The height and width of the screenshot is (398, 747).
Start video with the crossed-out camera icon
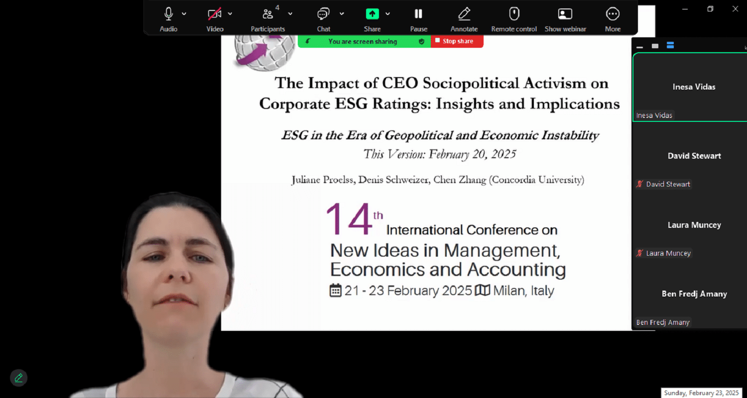(x=215, y=14)
